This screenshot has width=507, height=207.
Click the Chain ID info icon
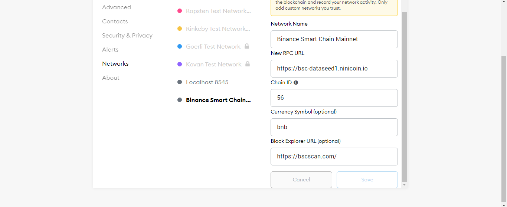coord(296,83)
